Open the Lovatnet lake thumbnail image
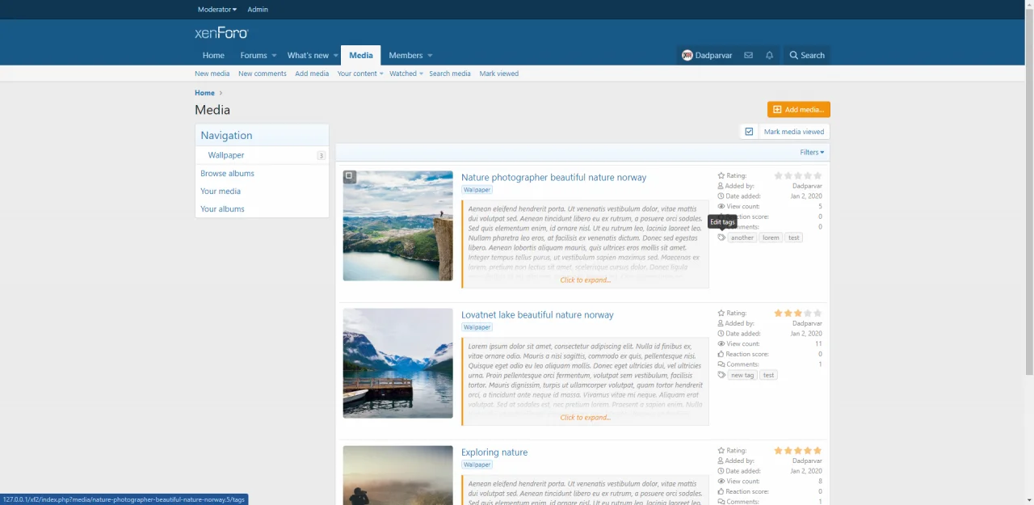 pyautogui.click(x=397, y=363)
